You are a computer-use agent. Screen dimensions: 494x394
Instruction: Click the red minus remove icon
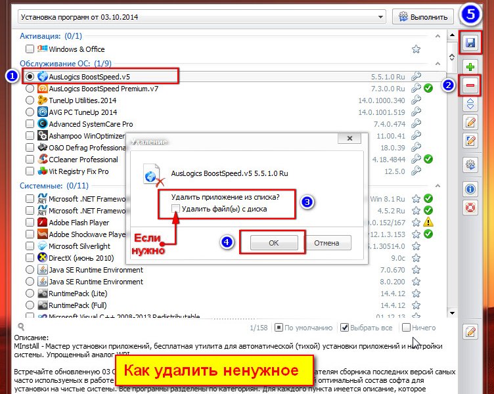470,85
